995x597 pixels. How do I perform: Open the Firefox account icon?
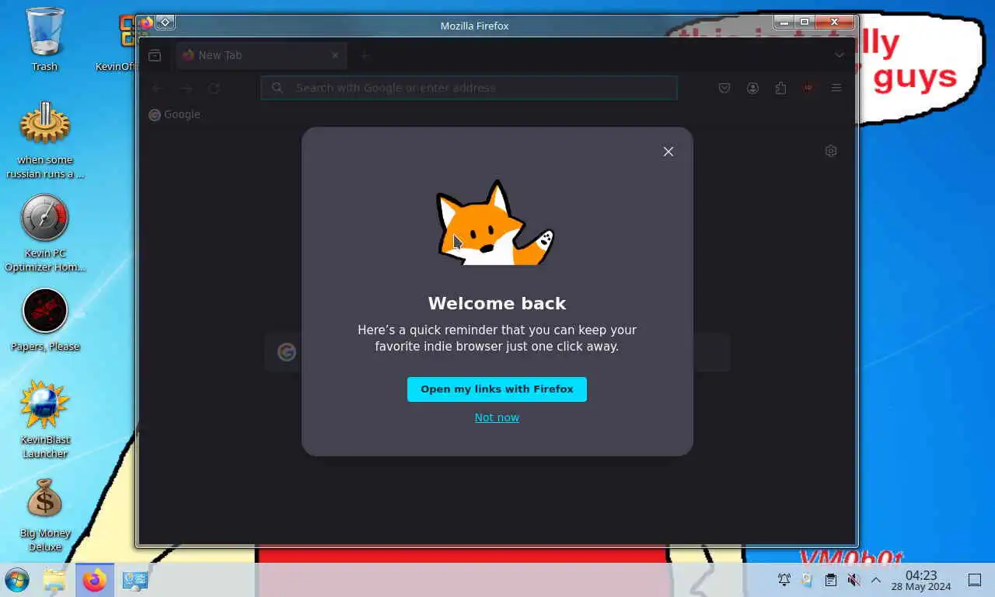click(x=752, y=89)
